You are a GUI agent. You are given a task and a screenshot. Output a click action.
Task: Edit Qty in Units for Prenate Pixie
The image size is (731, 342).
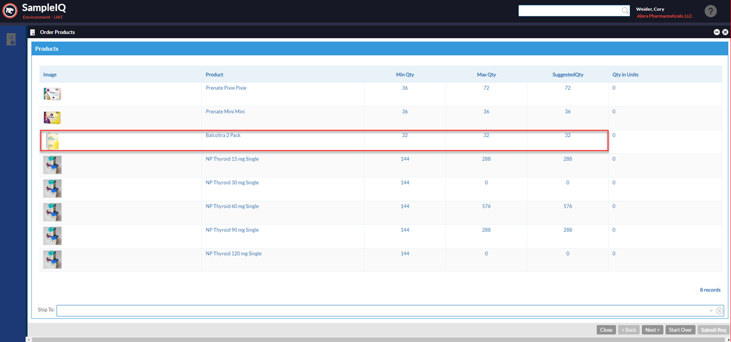614,88
